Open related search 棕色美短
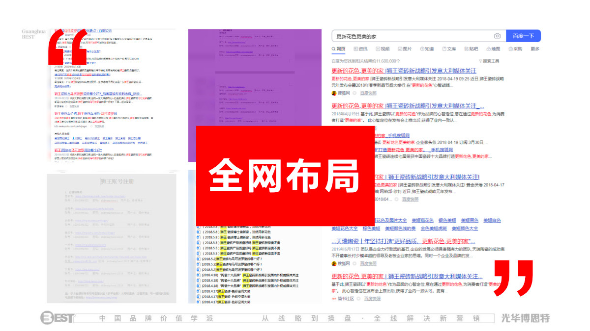Viewport: 590px width, 331px height. (x=371, y=229)
